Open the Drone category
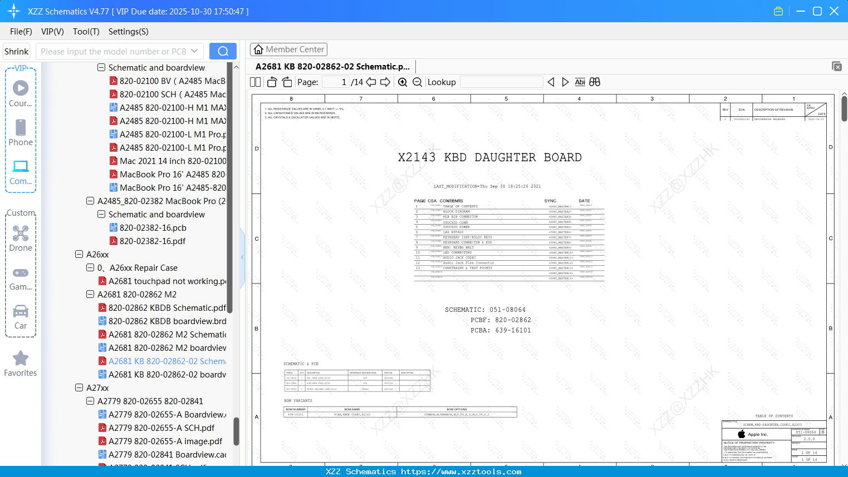 [21, 238]
